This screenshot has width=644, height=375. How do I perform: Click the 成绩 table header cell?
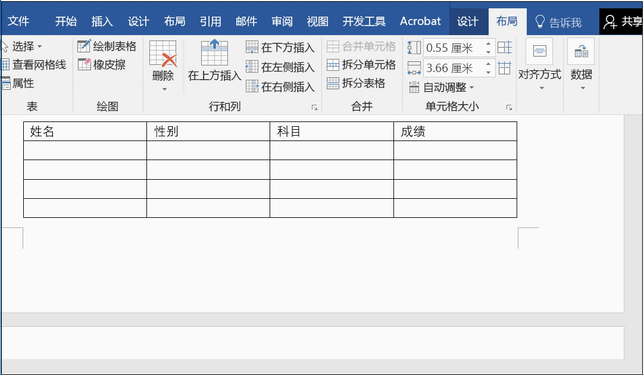pos(455,132)
